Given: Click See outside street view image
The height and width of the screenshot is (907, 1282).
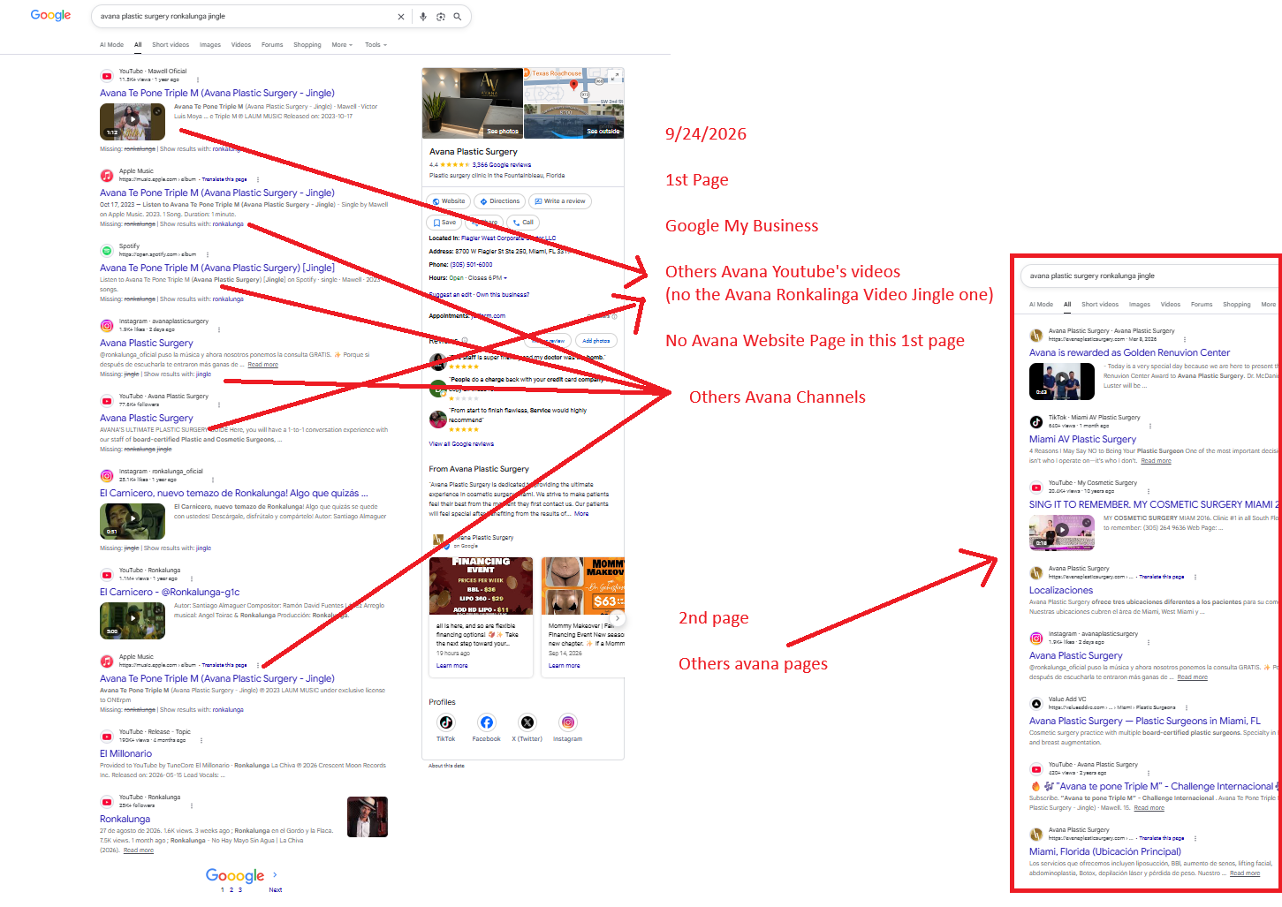Looking at the screenshot, I should point(603,132).
